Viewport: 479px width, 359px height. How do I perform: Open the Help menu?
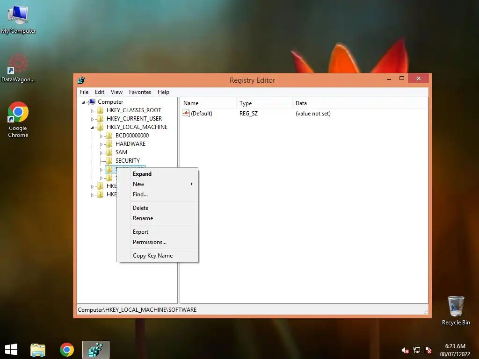pos(163,92)
